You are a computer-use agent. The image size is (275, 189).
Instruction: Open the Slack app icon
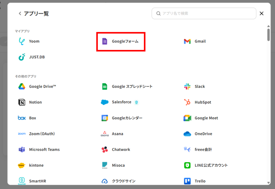tap(187, 86)
